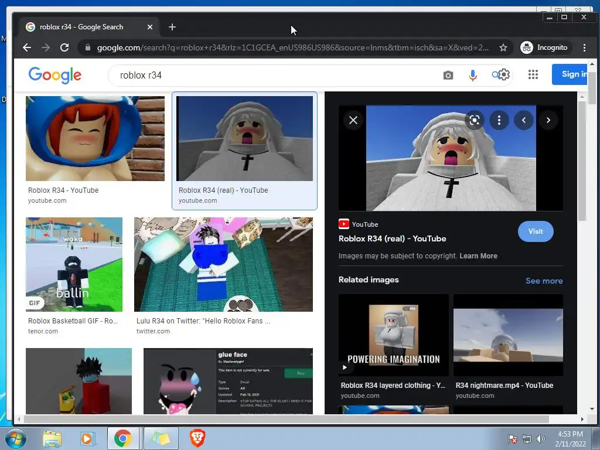Bookmark this page with the star icon

[503, 47]
